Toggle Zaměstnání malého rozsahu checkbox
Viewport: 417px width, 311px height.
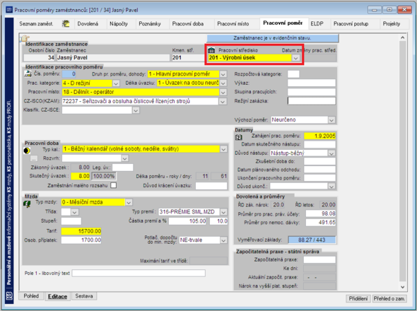point(114,185)
